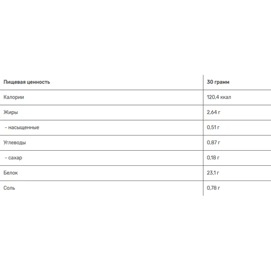Image resolution: width=271 pixels, height=271 pixels.
Task: Select the '0,78 г' salt value
Action: pos(214,188)
